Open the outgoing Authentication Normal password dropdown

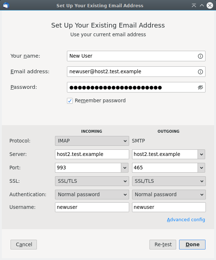(169, 194)
